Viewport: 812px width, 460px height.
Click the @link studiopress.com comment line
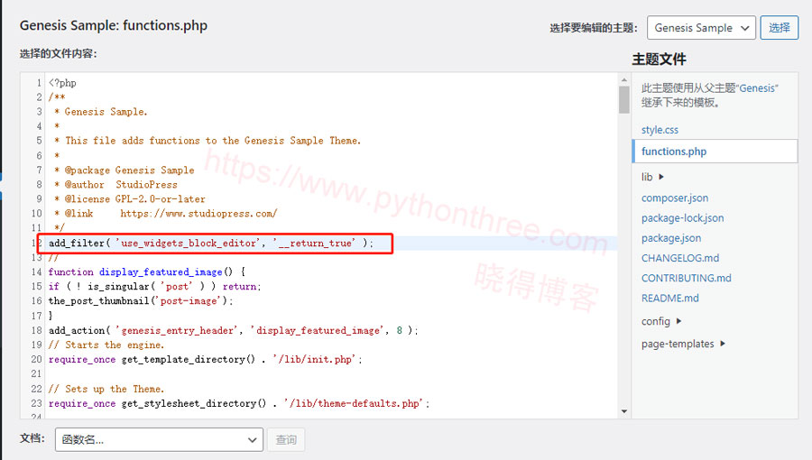tap(166, 214)
